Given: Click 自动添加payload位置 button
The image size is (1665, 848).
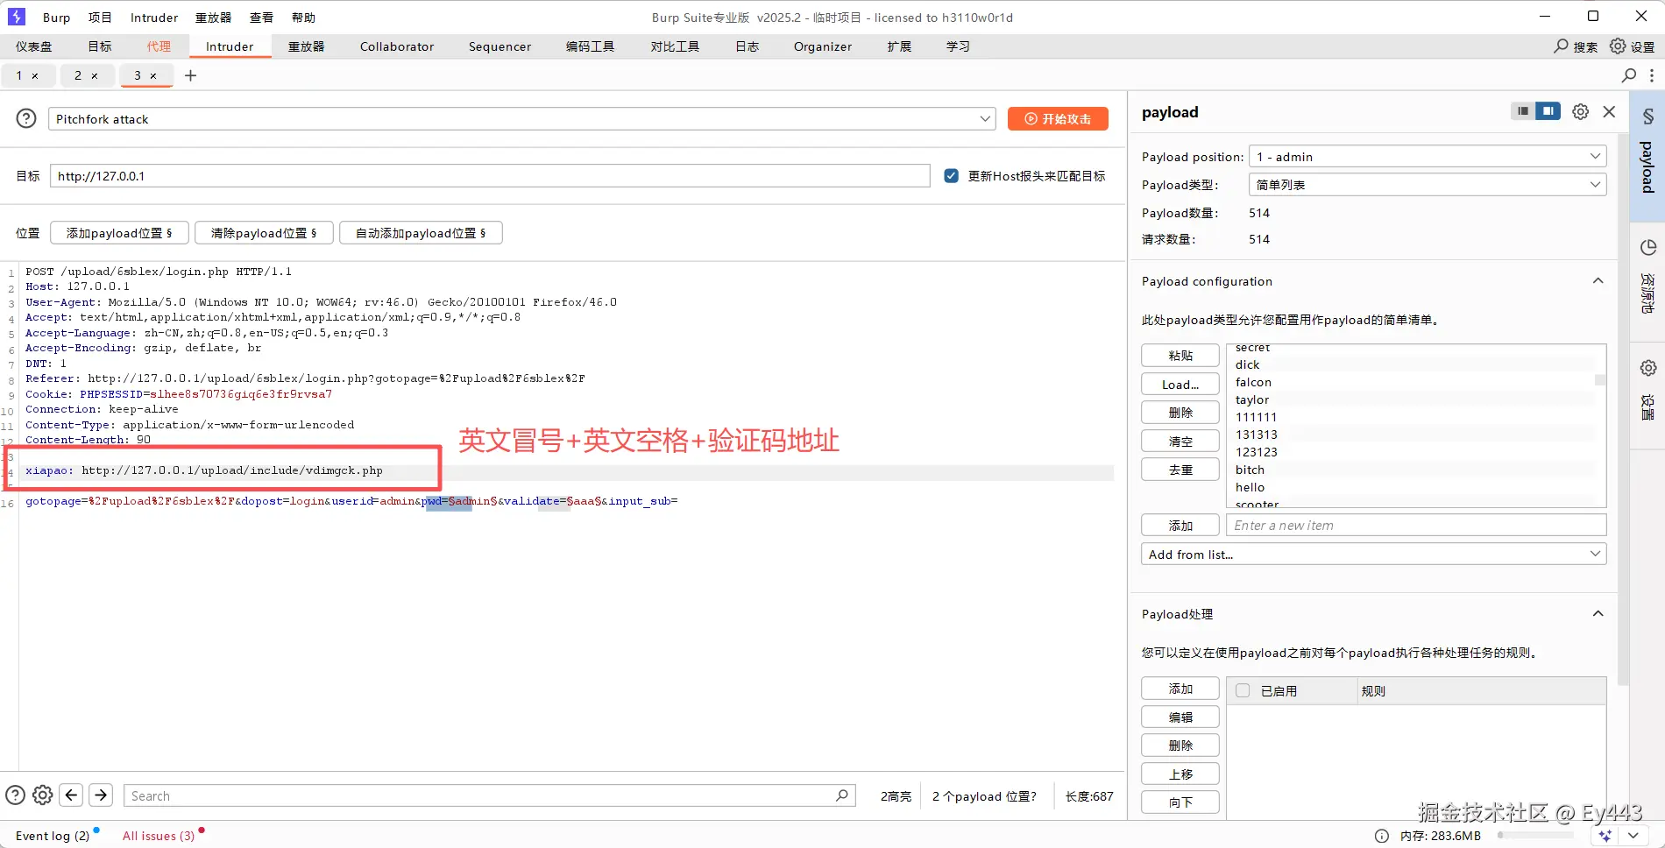Looking at the screenshot, I should click(x=421, y=233).
